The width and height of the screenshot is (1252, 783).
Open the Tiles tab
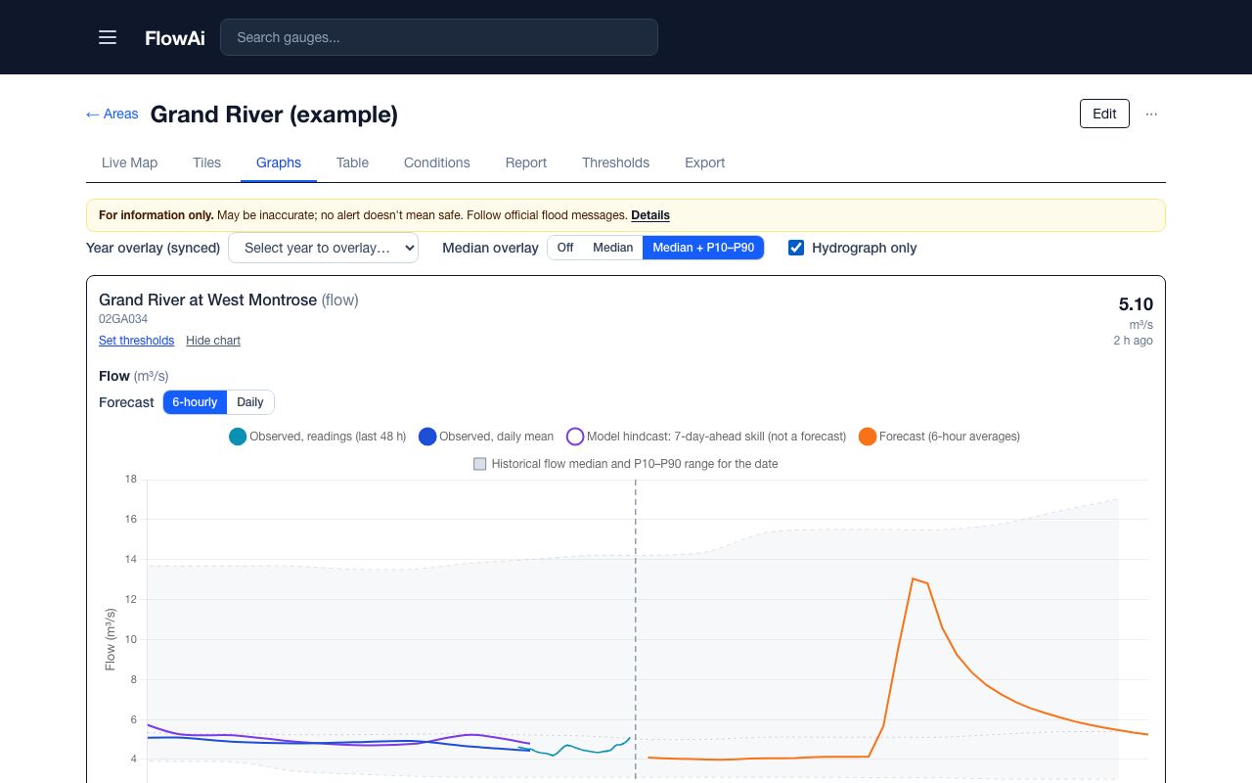point(206,162)
